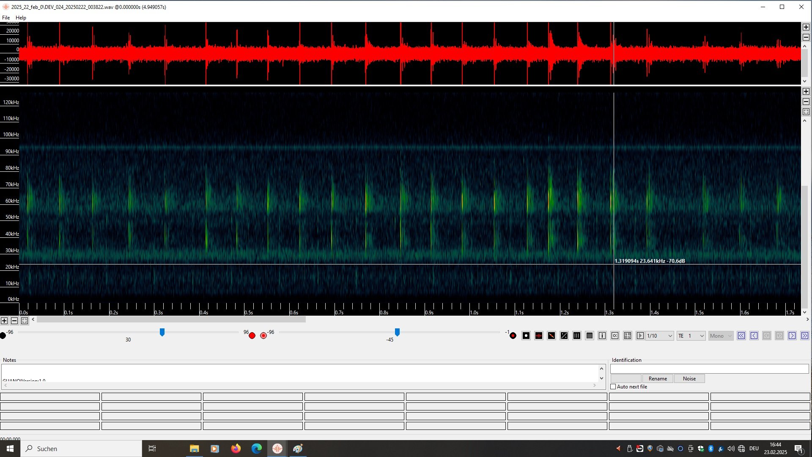Toggle the red ringed record indicator
The height and width of the screenshot is (457, 812).
coord(263,336)
